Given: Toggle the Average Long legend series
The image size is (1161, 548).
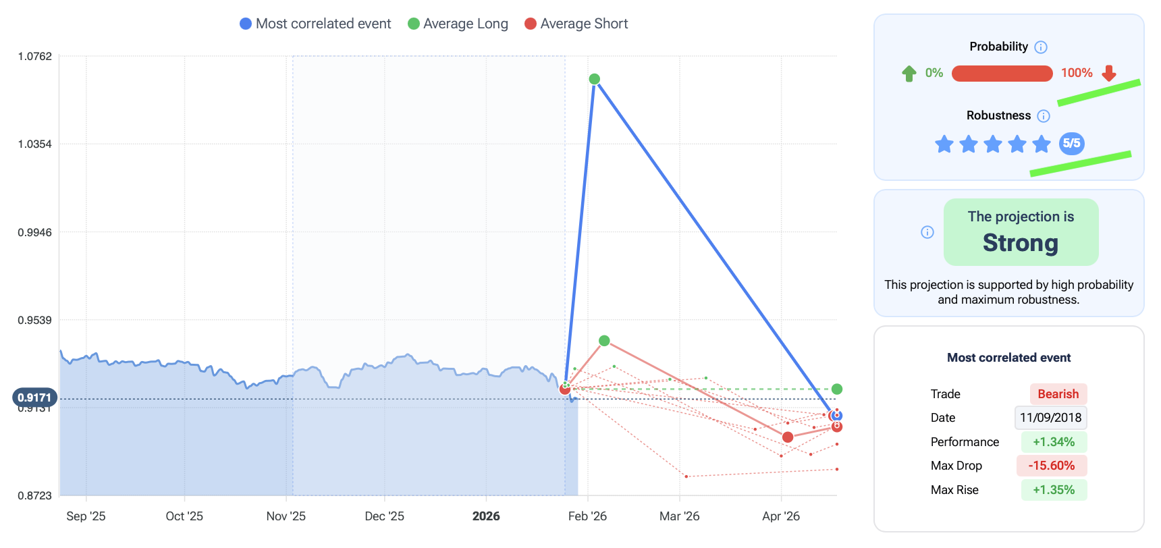Looking at the screenshot, I should 458,24.
